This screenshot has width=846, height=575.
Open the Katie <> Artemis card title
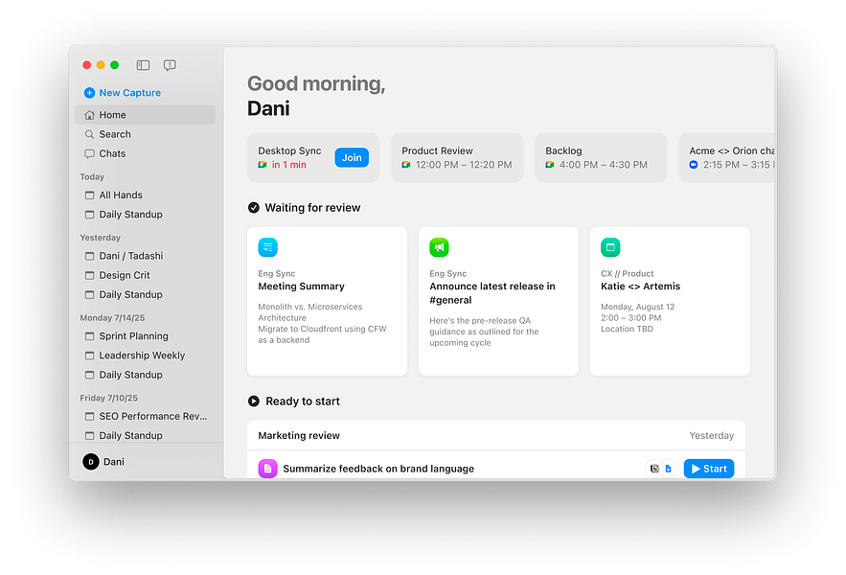point(640,287)
